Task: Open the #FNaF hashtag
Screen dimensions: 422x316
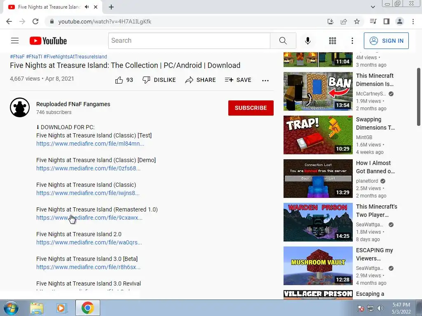Action: click(17, 57)
